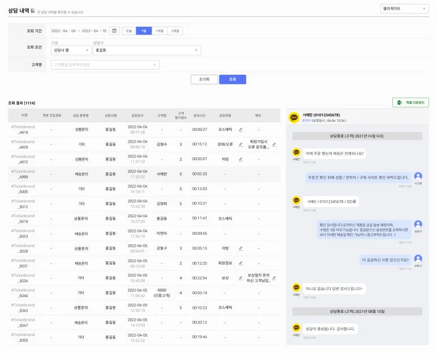The image size is (437, 353).
Task: Edit 상담유형 pencil for ticket _5026 리빙
Action: (x=240, y=248)
